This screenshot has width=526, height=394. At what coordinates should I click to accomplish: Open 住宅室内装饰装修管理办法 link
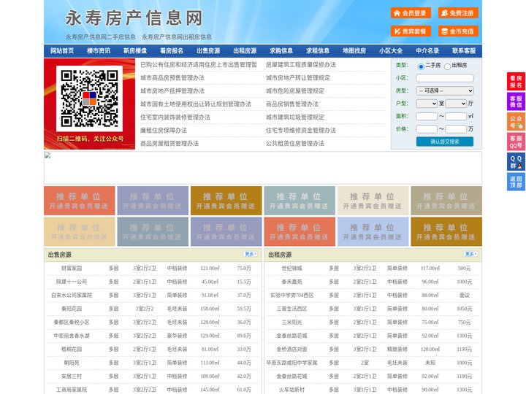(175, 117)
